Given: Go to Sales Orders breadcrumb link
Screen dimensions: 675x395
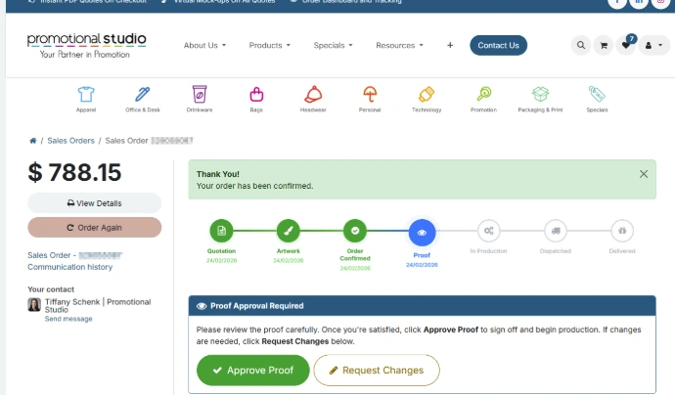Looking at the screenshot, I should pyautogui.click(x=70, y=141).
